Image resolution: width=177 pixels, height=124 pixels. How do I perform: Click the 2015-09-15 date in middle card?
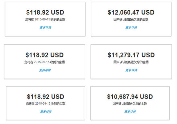point(42,62)
